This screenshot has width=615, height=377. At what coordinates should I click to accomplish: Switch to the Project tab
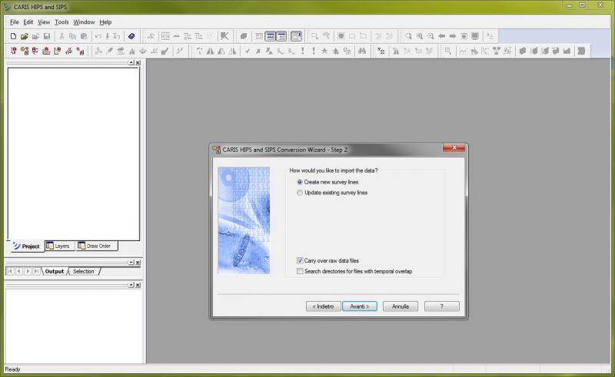[26, 246]
